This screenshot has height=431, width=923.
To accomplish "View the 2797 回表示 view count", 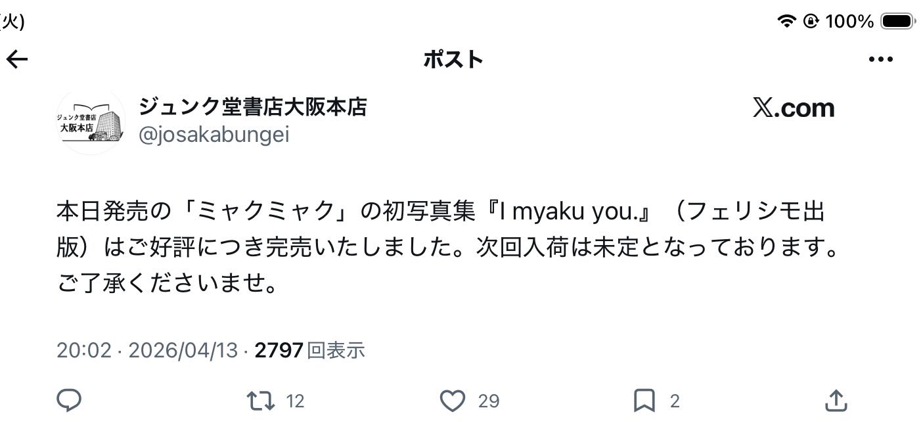I will click(x=309, y=350).
